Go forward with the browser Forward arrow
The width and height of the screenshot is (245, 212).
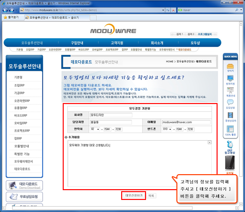[11, 10]
